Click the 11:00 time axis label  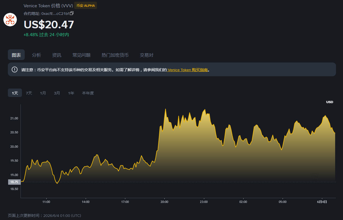tap(46, 202)
